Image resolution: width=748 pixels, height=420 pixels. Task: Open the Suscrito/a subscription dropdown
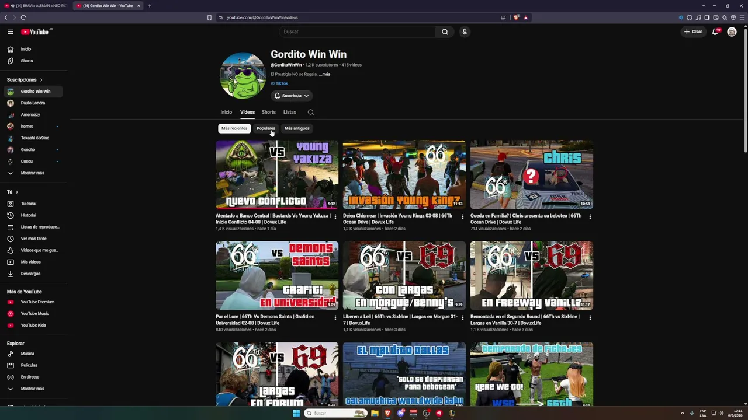(292, 96)
